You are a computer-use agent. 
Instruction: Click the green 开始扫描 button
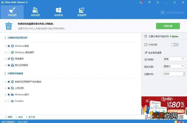pos(168,26)
